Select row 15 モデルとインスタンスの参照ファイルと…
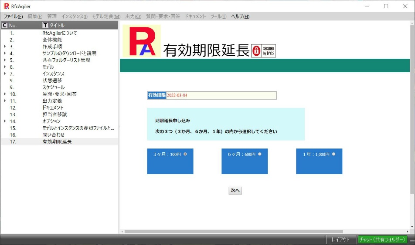The height and width of the screenshot is (245, 415). (x=59, y=128)
